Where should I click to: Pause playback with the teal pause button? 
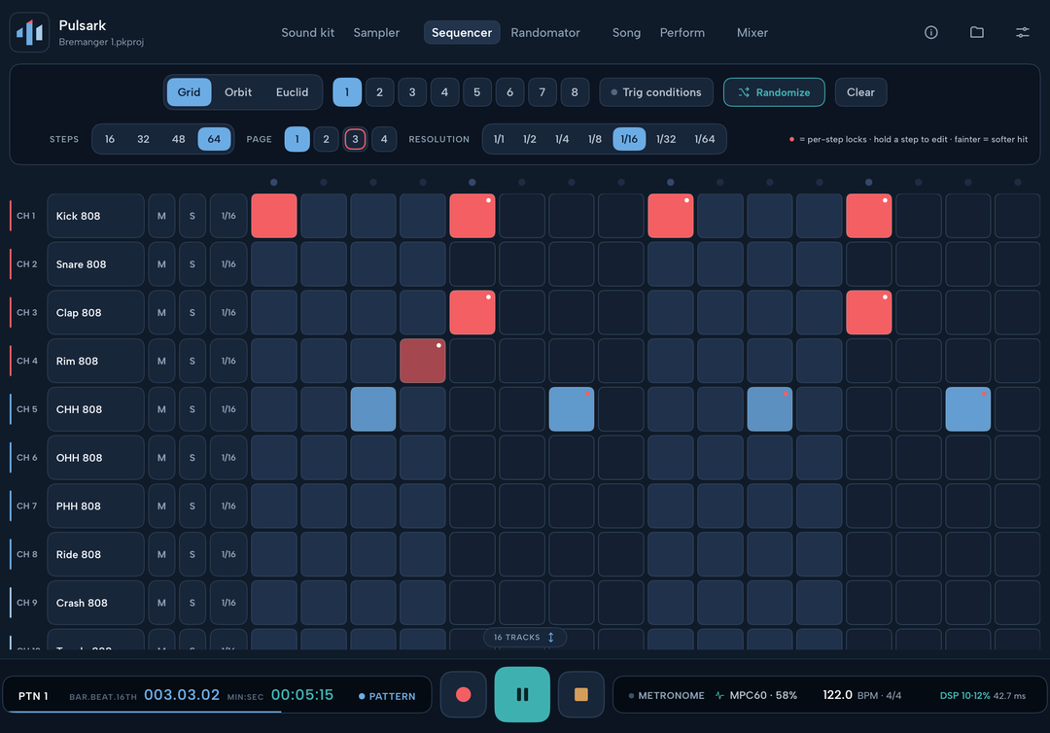[522, 694]
